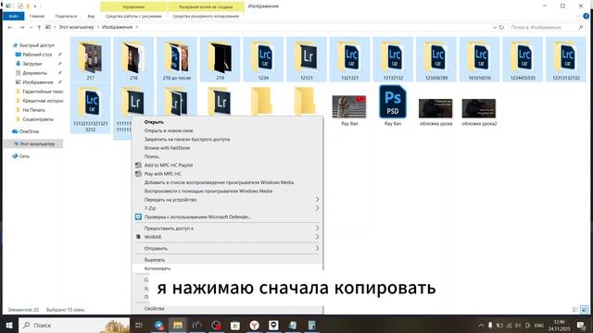Select the Ray Ban PSD file
This screenshot has height=333, width=593.
coord(393,105)
